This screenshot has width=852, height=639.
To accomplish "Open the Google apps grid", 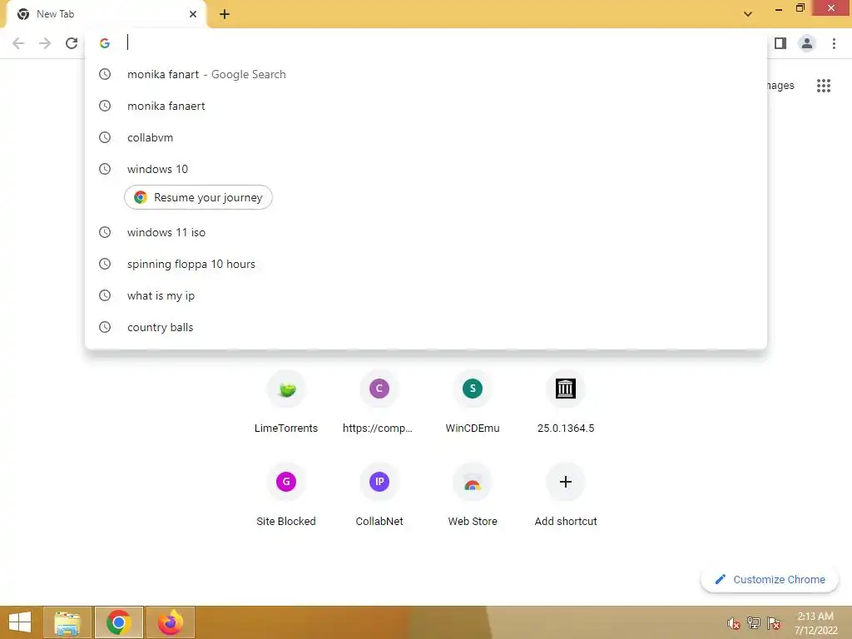I will pyautogui.click(x=823, y=86).
